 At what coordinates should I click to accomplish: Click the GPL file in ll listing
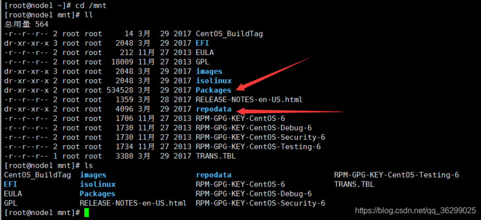(202, 62)
